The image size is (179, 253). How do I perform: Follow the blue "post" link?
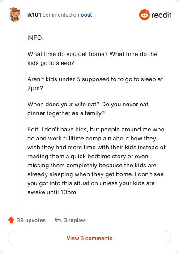click(x=86, y=15)
